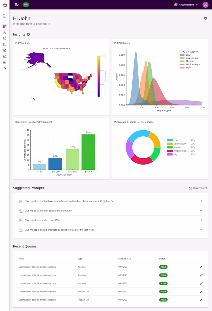Image resolution: width=212 pixels, height=311 pixels.
Task: Edit the first Product List query pencil icon
Action: point(201,291)
